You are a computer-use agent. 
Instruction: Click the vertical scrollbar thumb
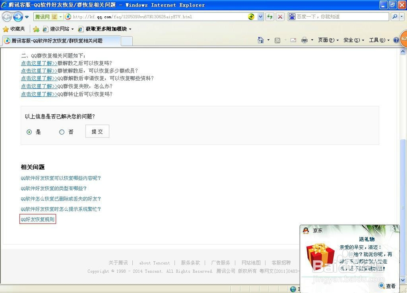pos(403,208)
